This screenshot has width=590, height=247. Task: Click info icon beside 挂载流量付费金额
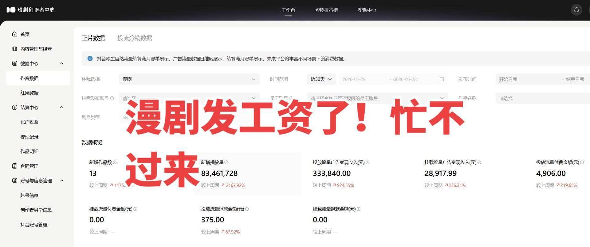pos(135,209)
